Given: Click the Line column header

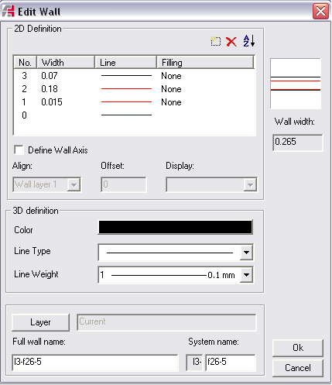Looking at the screenshot, I should pyautogui.click(x=126, y=62).
